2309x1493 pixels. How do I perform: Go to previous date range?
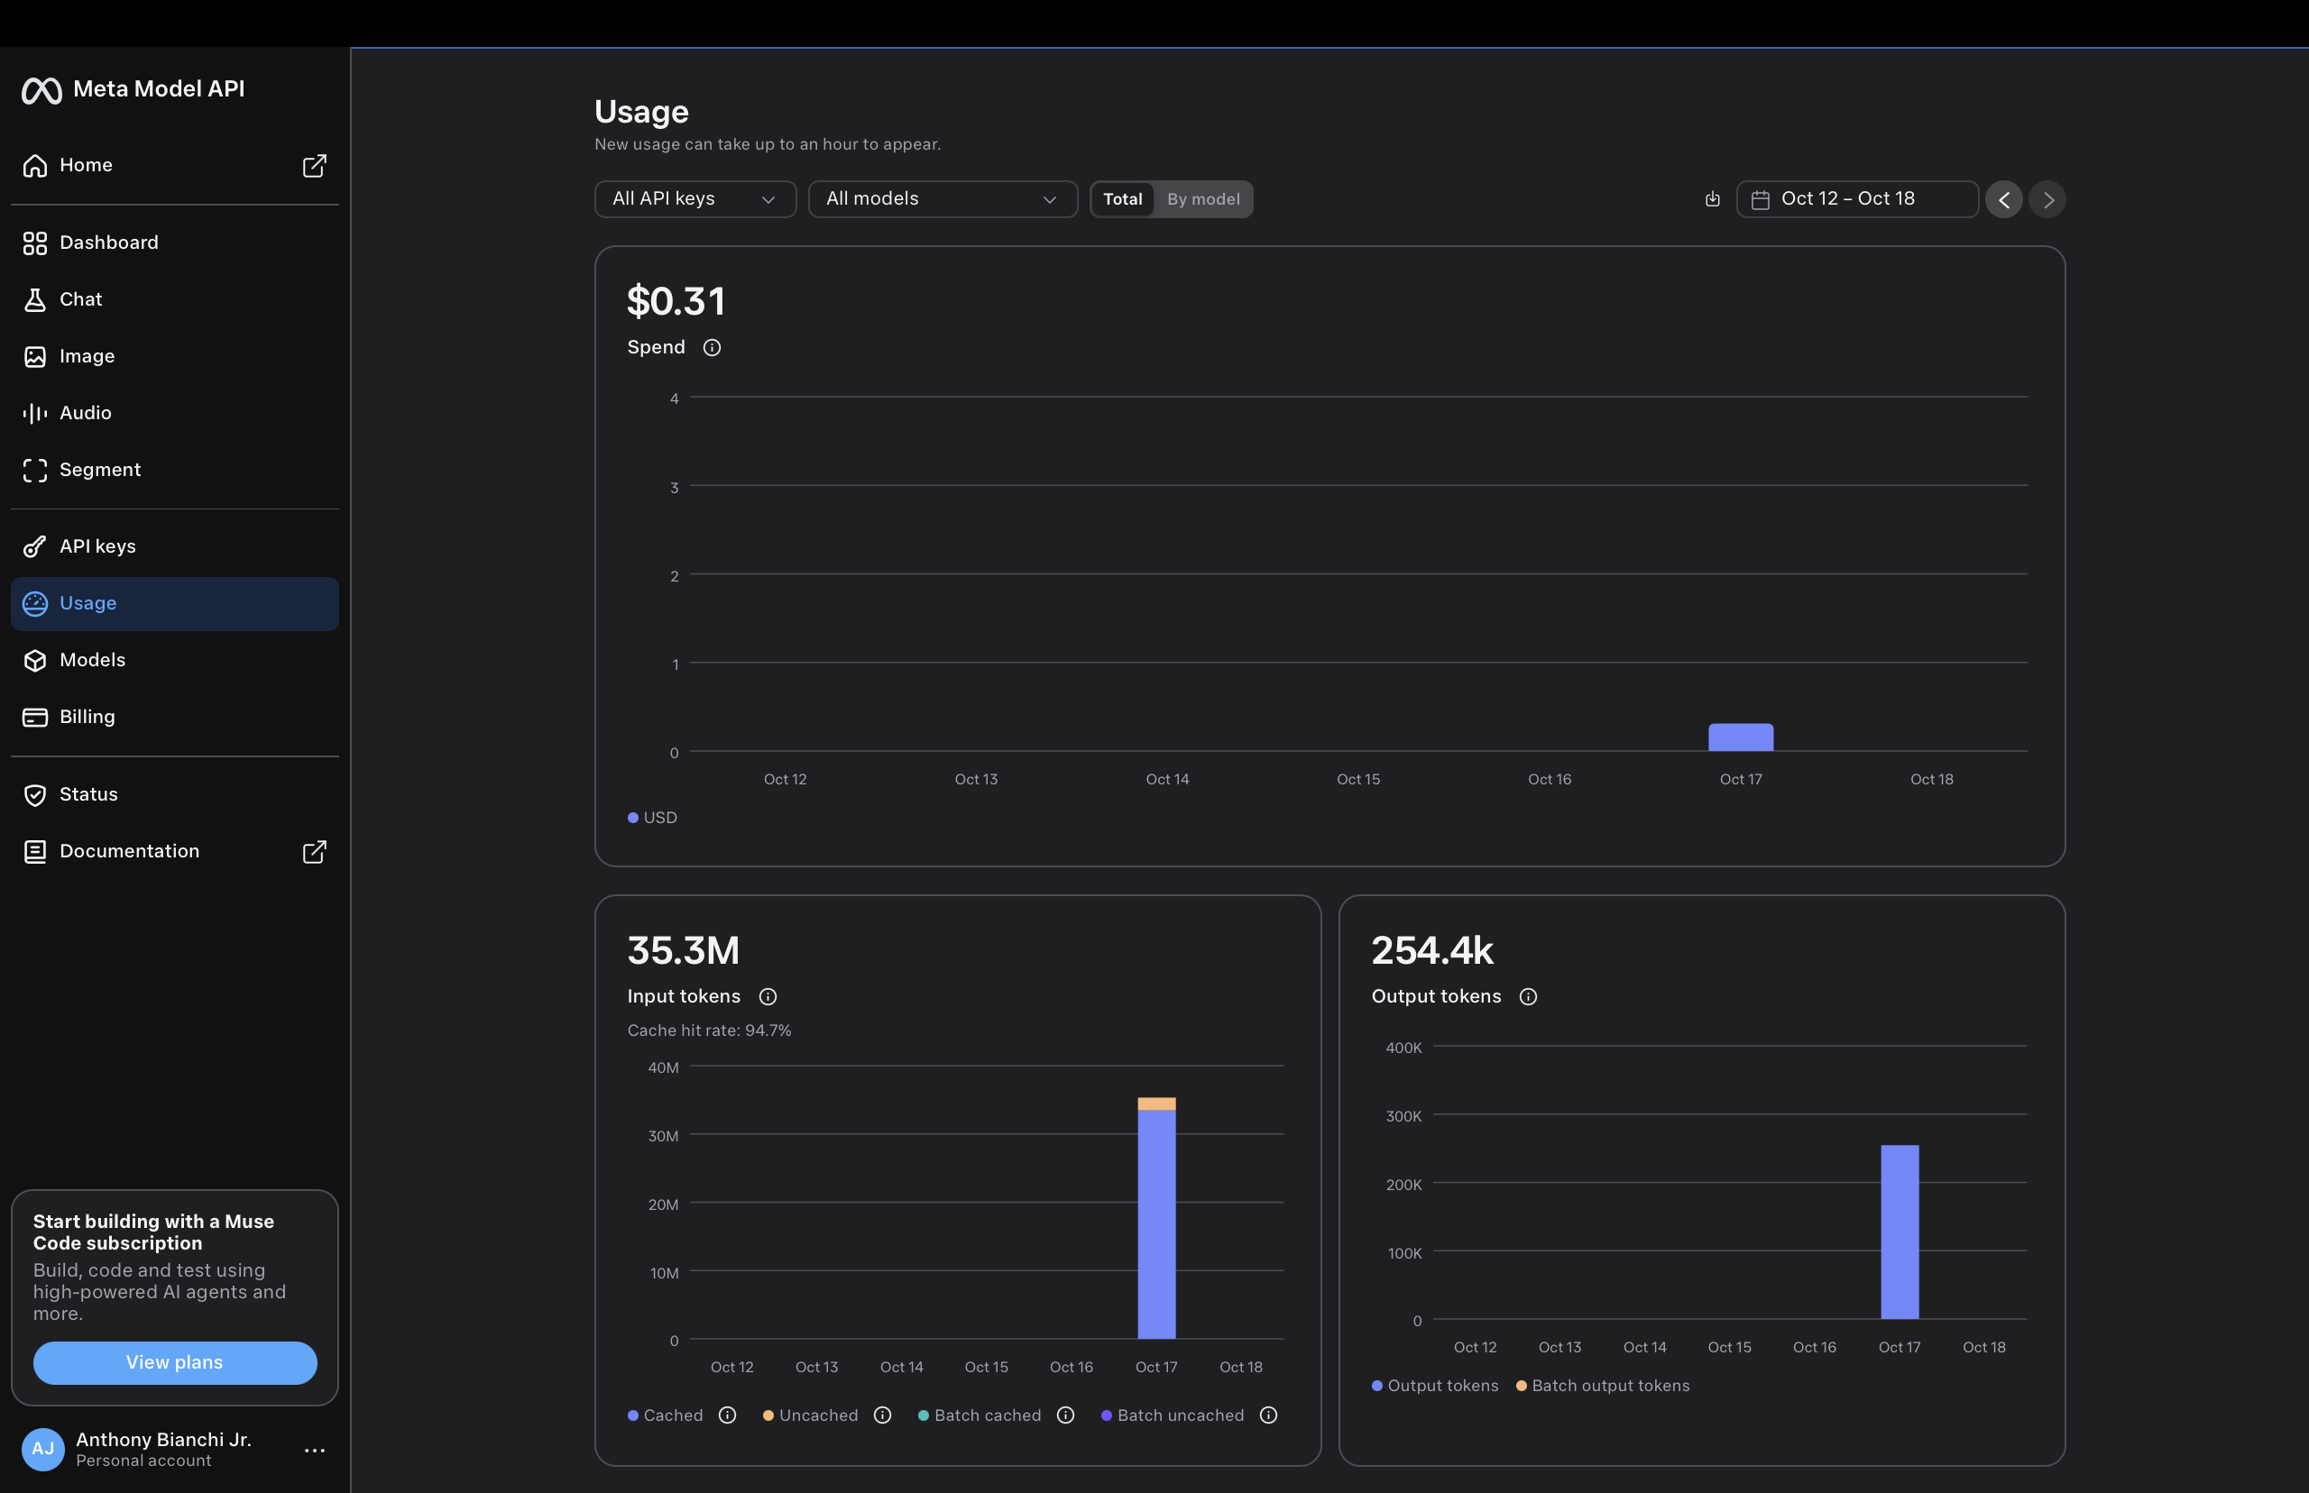coord(2004,200)
